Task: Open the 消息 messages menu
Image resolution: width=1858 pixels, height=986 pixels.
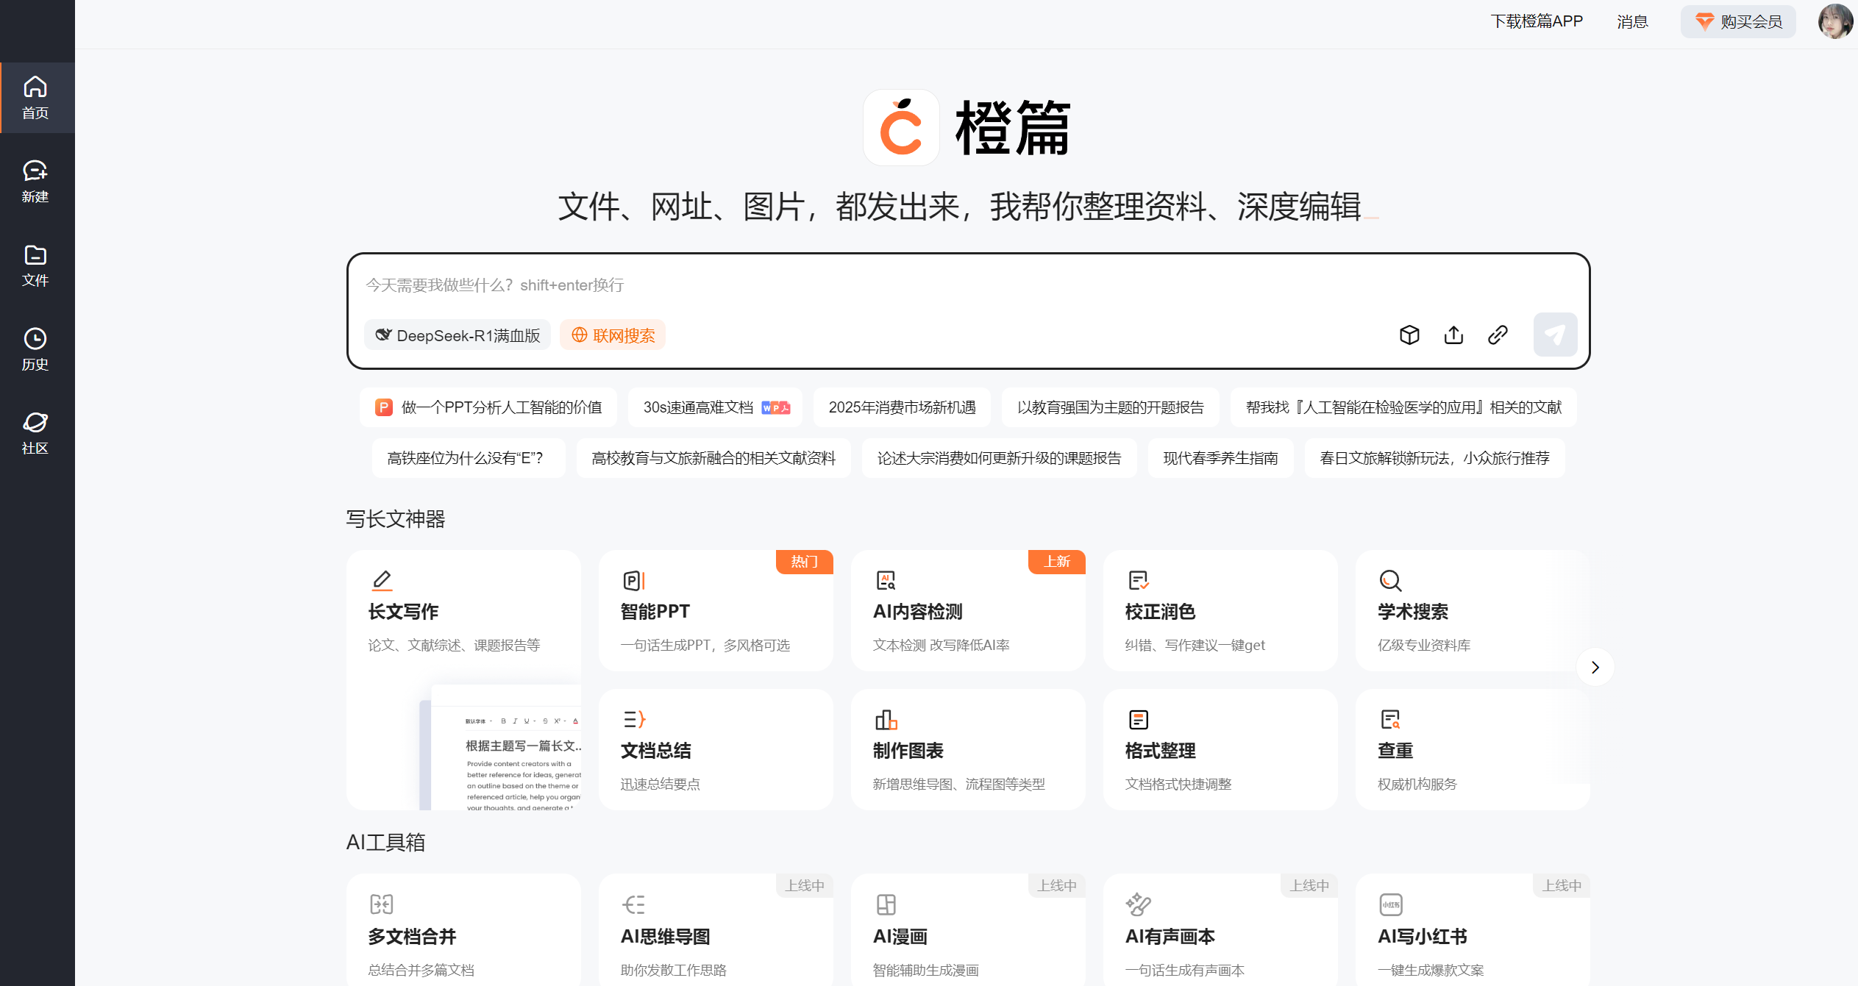Action: (1632, 21)
